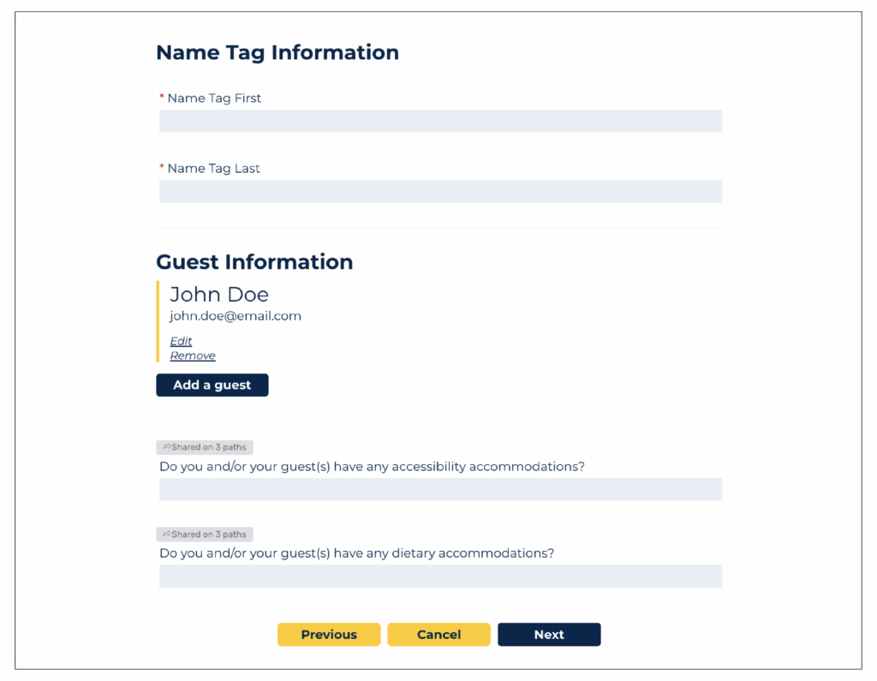The image size is (877, 681).
Task: Click the Name Tag First input field
Action: pos(440,121)
